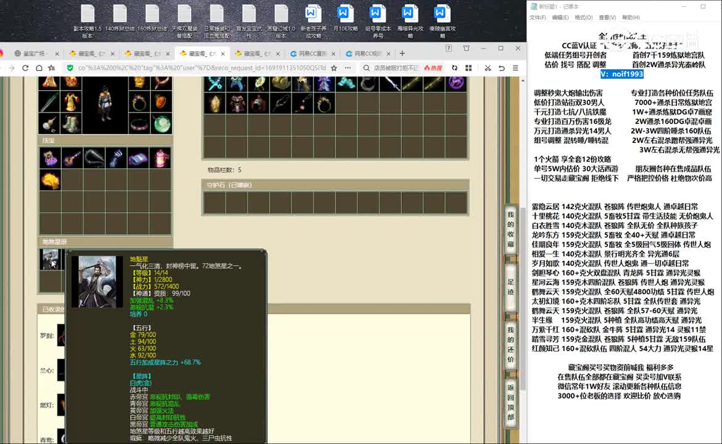Image resolution: width=722 pixels, height=444 pixels.
Task: Click the highlighted V: noif1993 text in Notepad
Action: (x=621, y=74)
